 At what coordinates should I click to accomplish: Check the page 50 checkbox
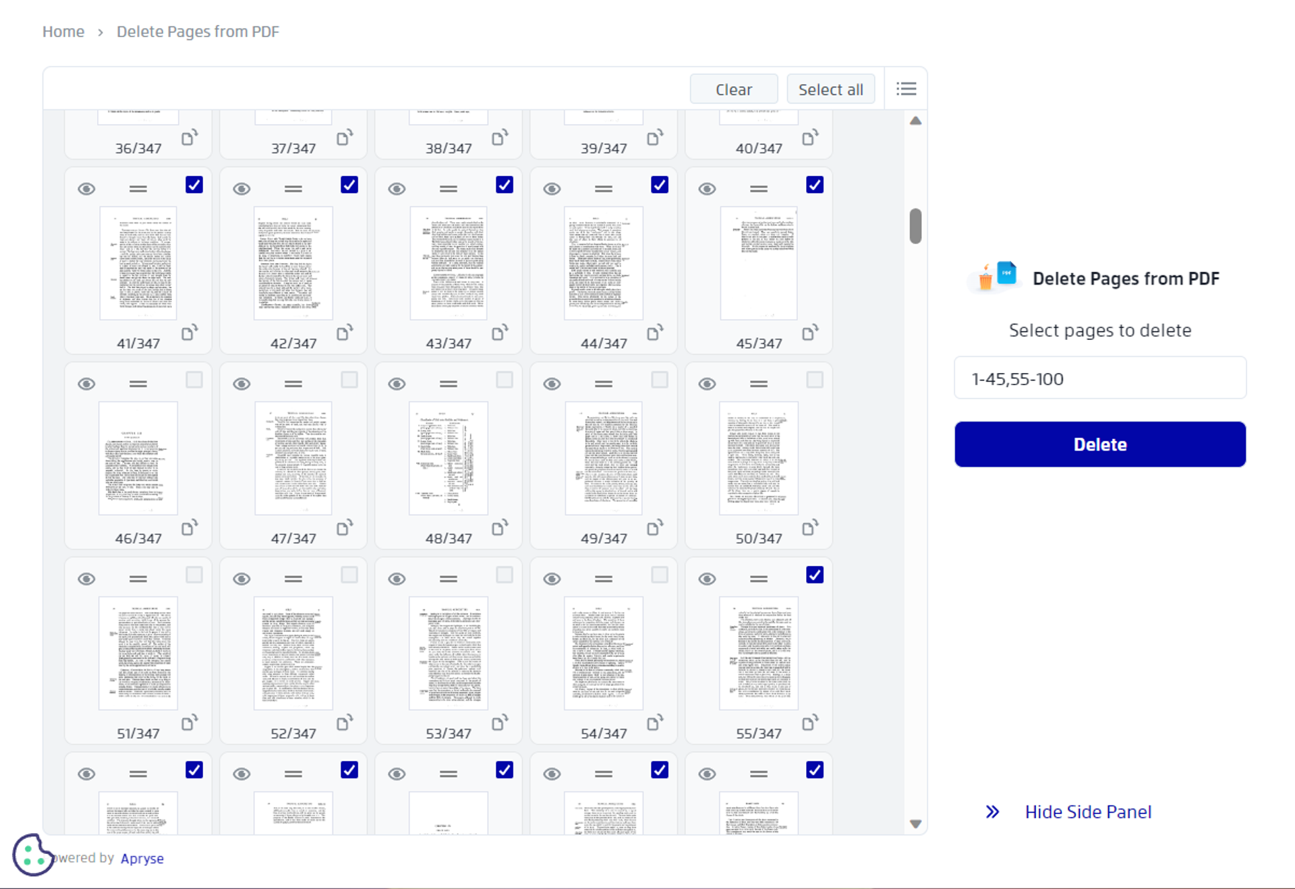pos(815,380)
